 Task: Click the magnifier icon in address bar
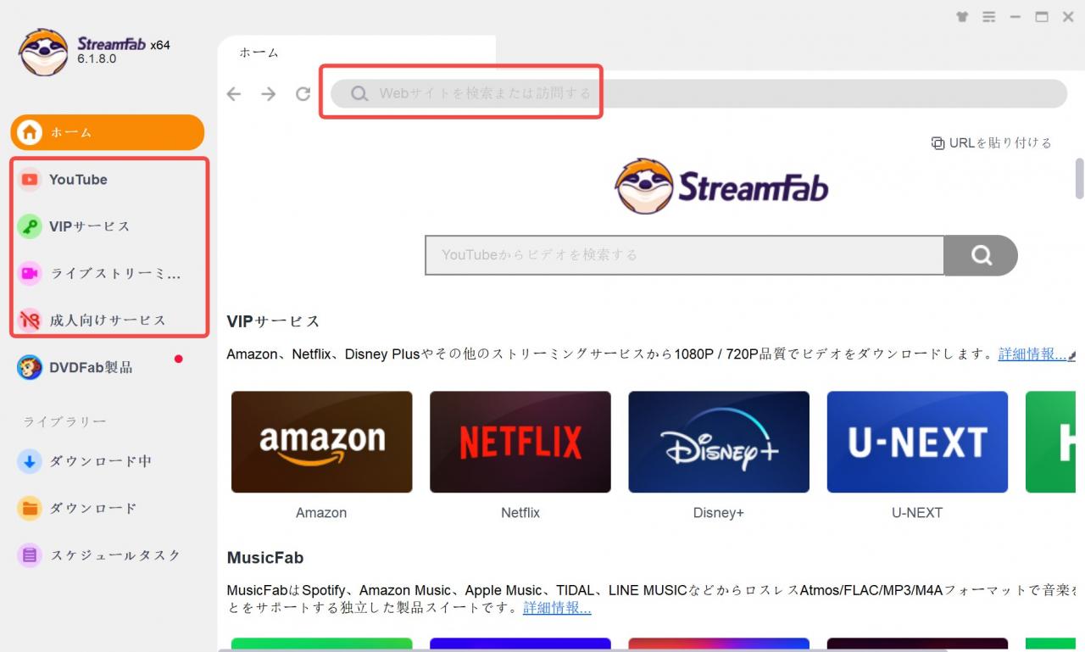click(359, 93)
